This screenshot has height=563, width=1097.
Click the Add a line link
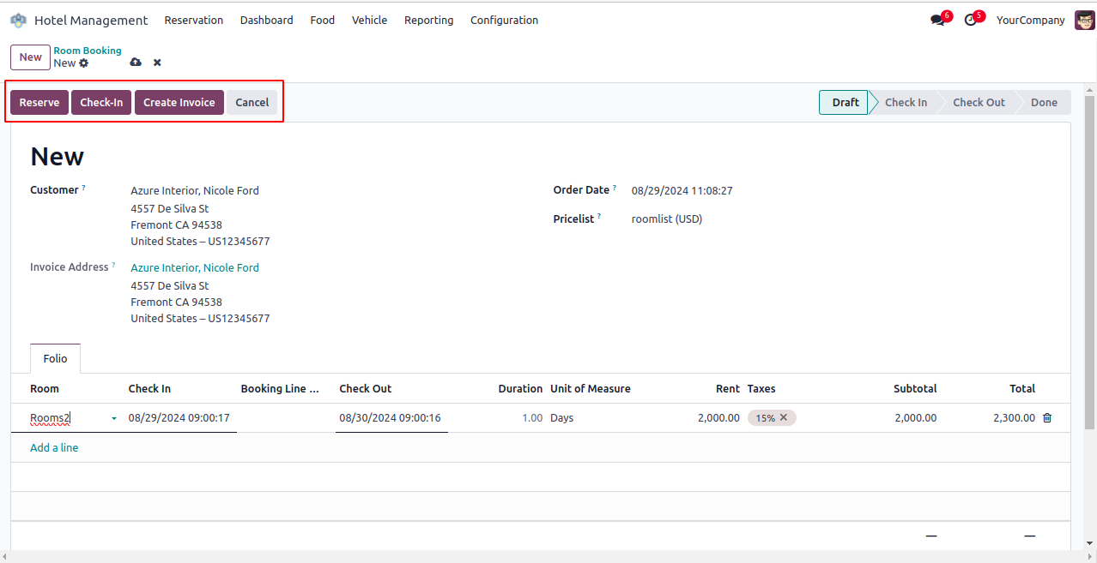[54, 447]
